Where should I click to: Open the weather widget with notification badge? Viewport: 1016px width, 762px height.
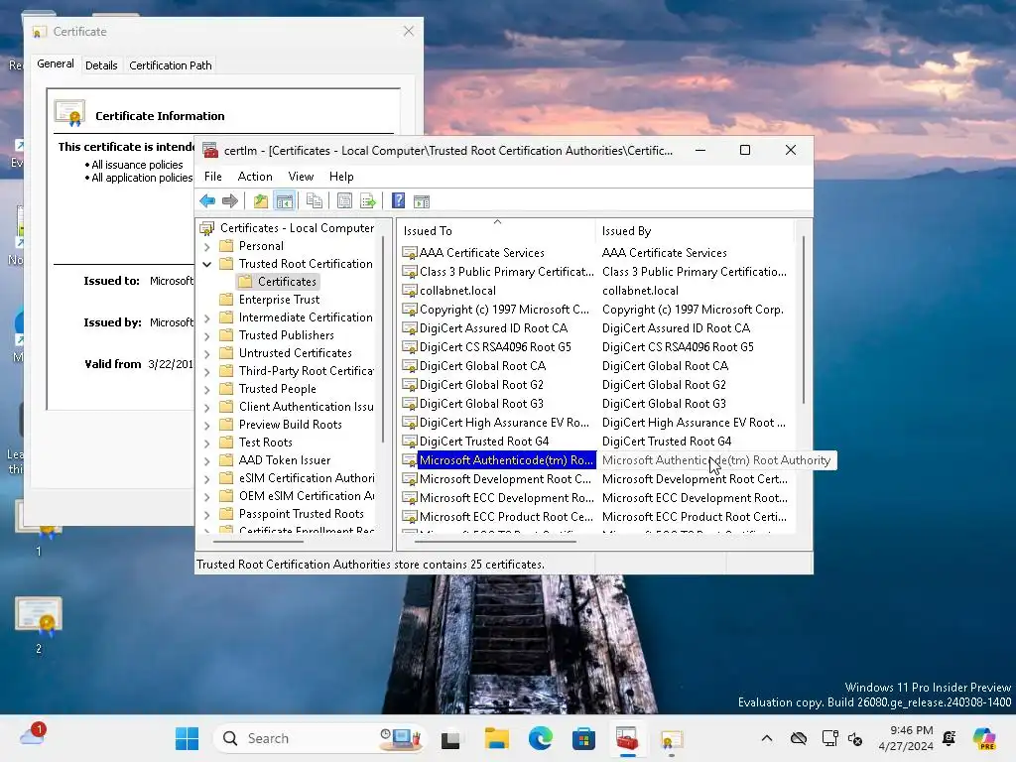pyautogui.click(x=33, y=735)
